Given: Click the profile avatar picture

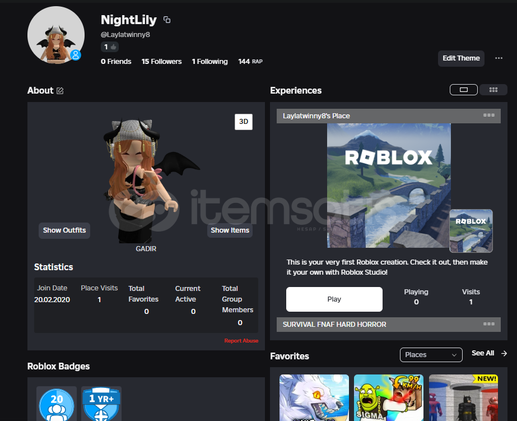Looking at the screenshot, I should point(56,35).
